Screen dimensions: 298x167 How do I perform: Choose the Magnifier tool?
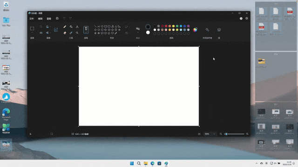pos(77,33)
